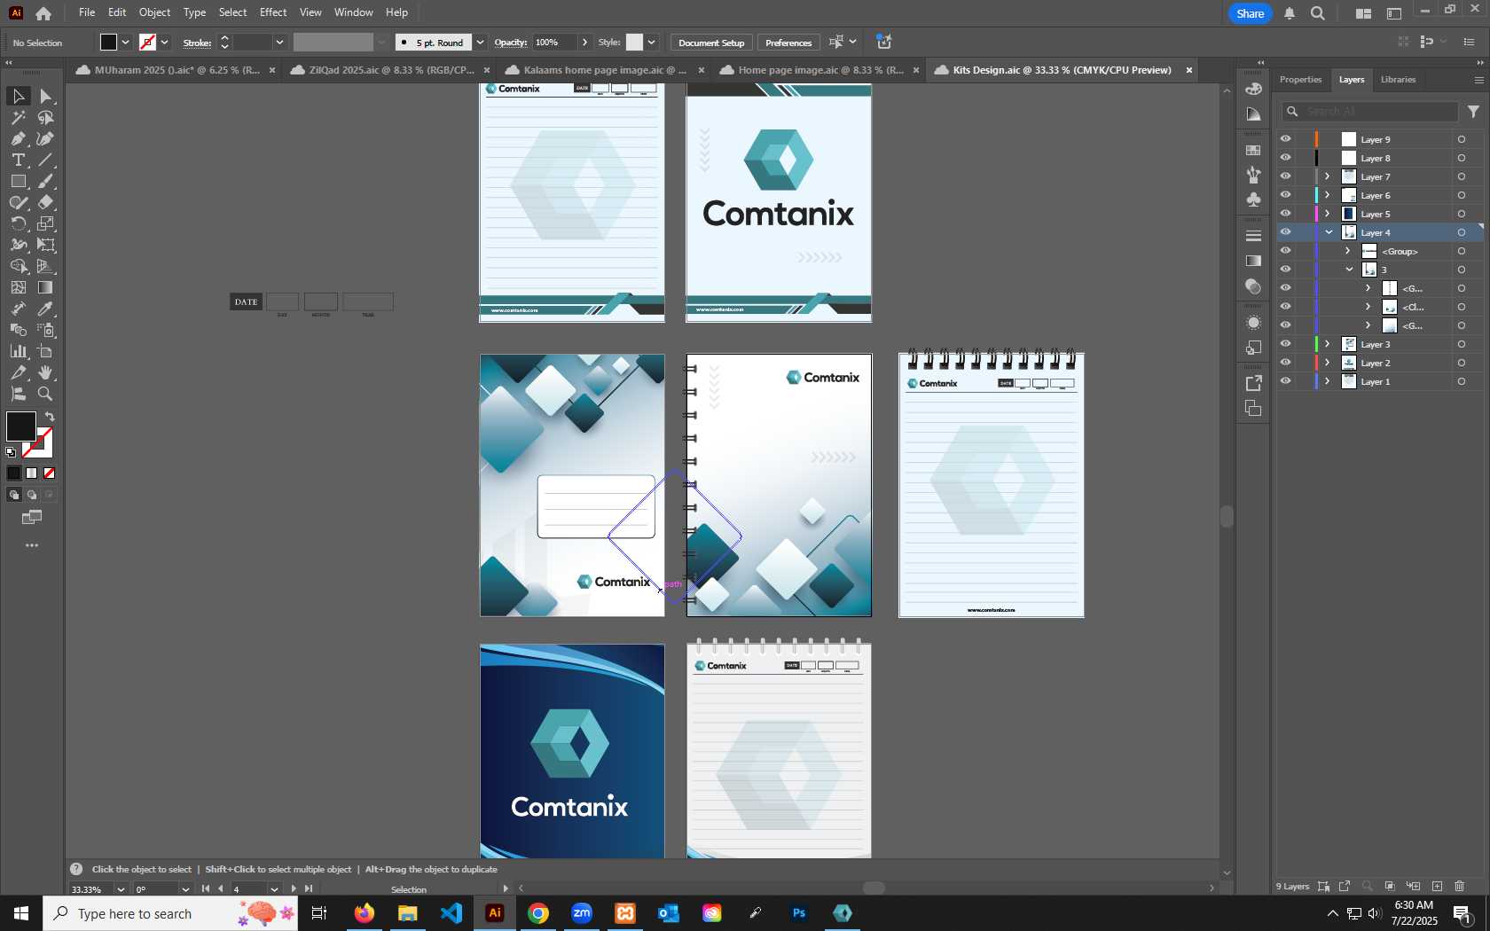This screenshot has height=931, width=1490.
Task: Select the Gradient tool
Action: click(x=46, y=287)
